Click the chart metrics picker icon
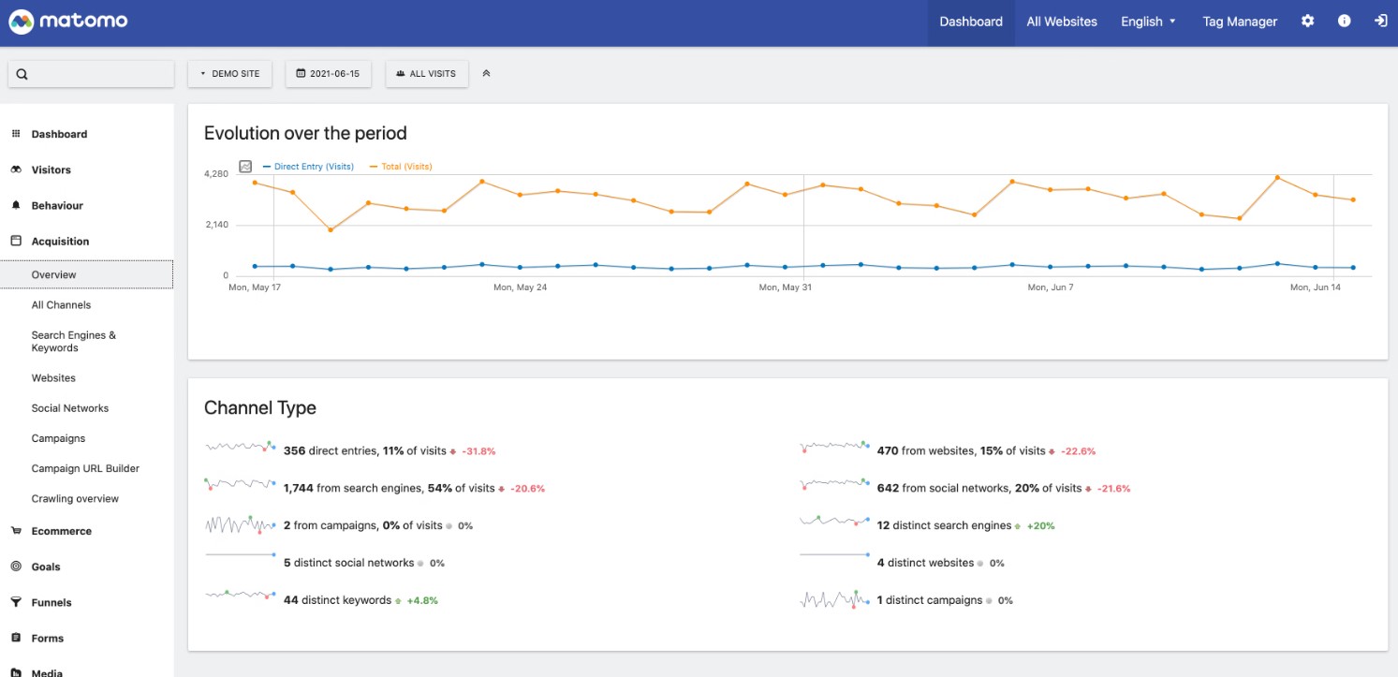1398x677 pixels. 245,167
